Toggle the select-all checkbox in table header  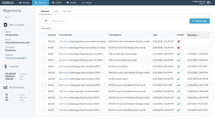coord(44,35)
